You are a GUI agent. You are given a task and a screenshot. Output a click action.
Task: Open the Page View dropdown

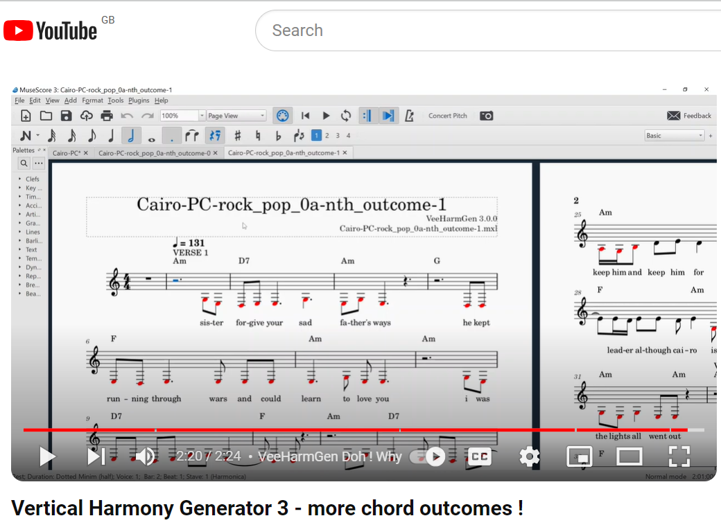click(x=236, y=116)
